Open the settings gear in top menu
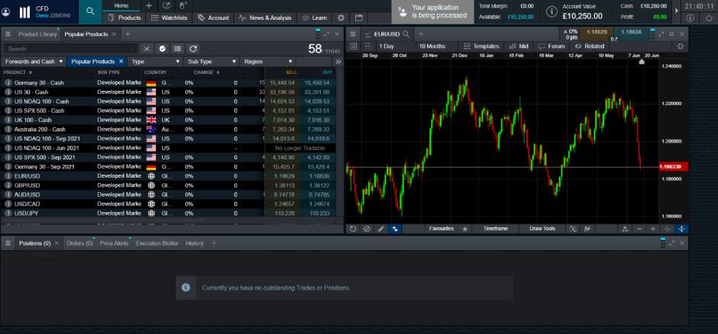This screenshot has width=718, height=334. (x=341, y=18)
